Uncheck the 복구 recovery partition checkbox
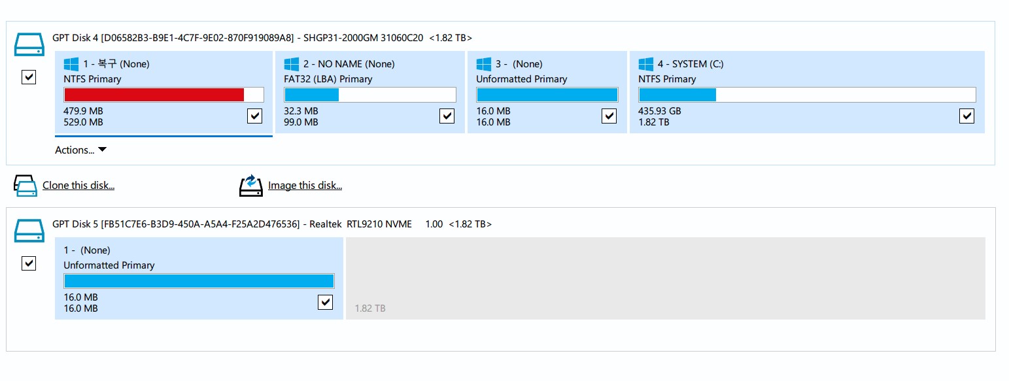This screenshot has height=381, width=1009. point(255,116)
